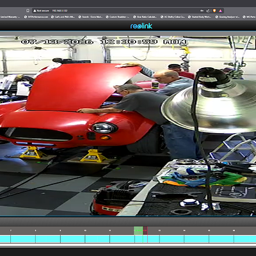Click the password key icon in address bar
The width and height of the screenshot is (256, 256).
[202, 10]
